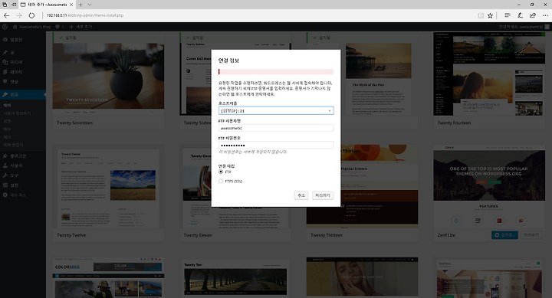
Task: Open new browser tab plus button
Action: pyautogui.click(x=80, y=5)
